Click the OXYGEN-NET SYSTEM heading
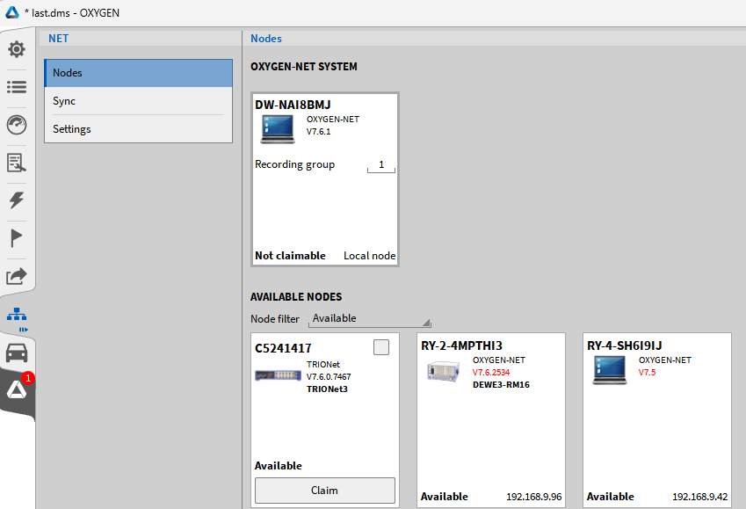The width and height of the screenshot is (746, 509). coord(304,67)
